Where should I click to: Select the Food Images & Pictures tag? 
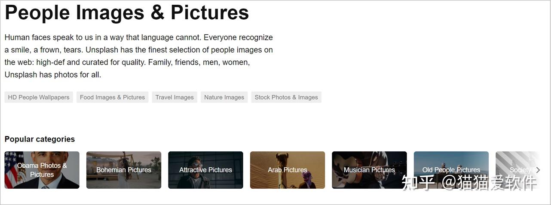(112, 97)
